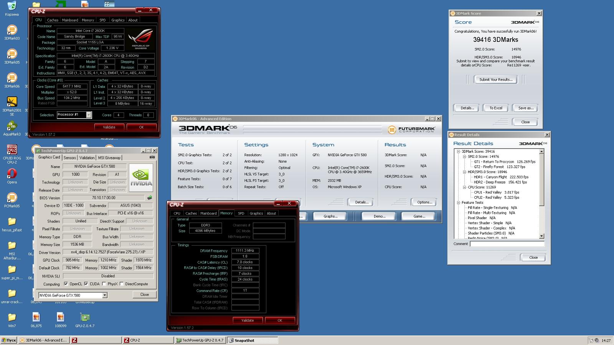Viewport: 614px width, 345px height.
Task: Collapse the SM2.0 Score: 14976 tree node
Action: (x=464, y=157)
